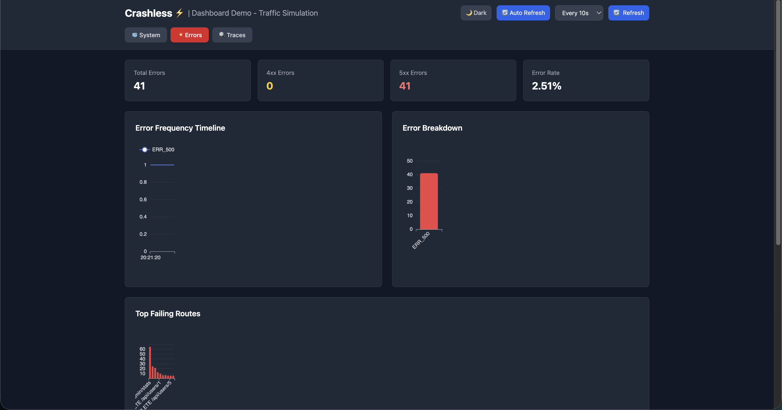Click the red ERR_500 bar in Error Breakdown
This screenshot has height=410, width=782.
tap(429, 201)
